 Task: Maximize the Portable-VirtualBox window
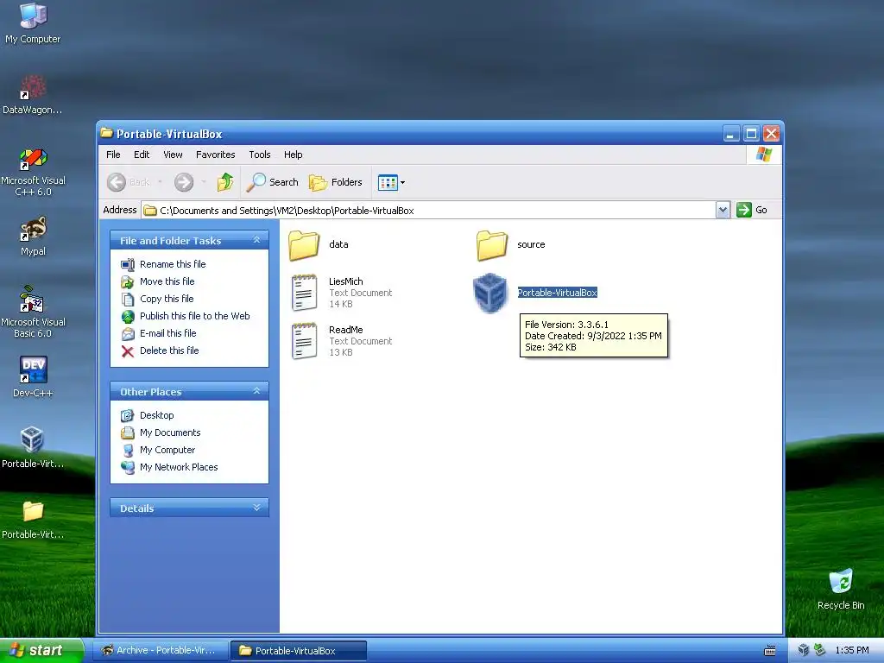(x=751, y=134)
